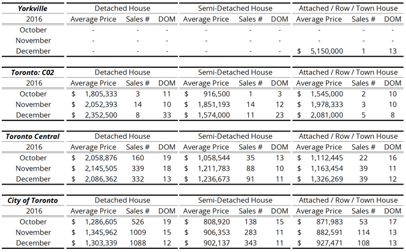Select the 1009 sales count cell

(138, 232)
